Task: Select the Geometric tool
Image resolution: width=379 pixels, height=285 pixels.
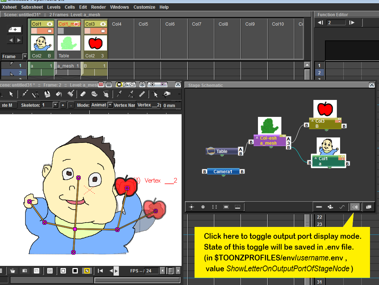Action: pyautogui.click(x=35, y=95)
